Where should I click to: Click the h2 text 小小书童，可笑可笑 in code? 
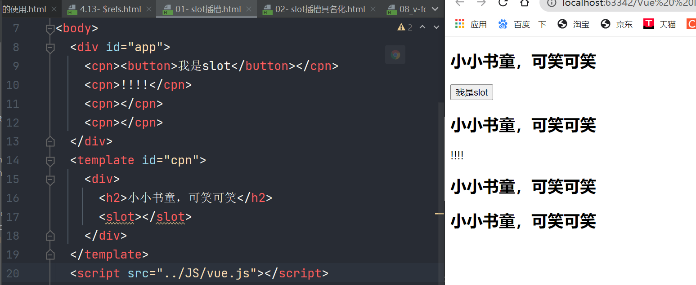coord(182,198)
